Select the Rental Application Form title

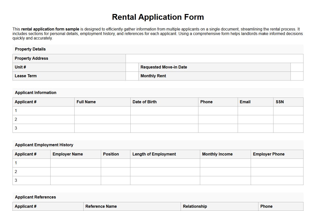coord(158,17)
